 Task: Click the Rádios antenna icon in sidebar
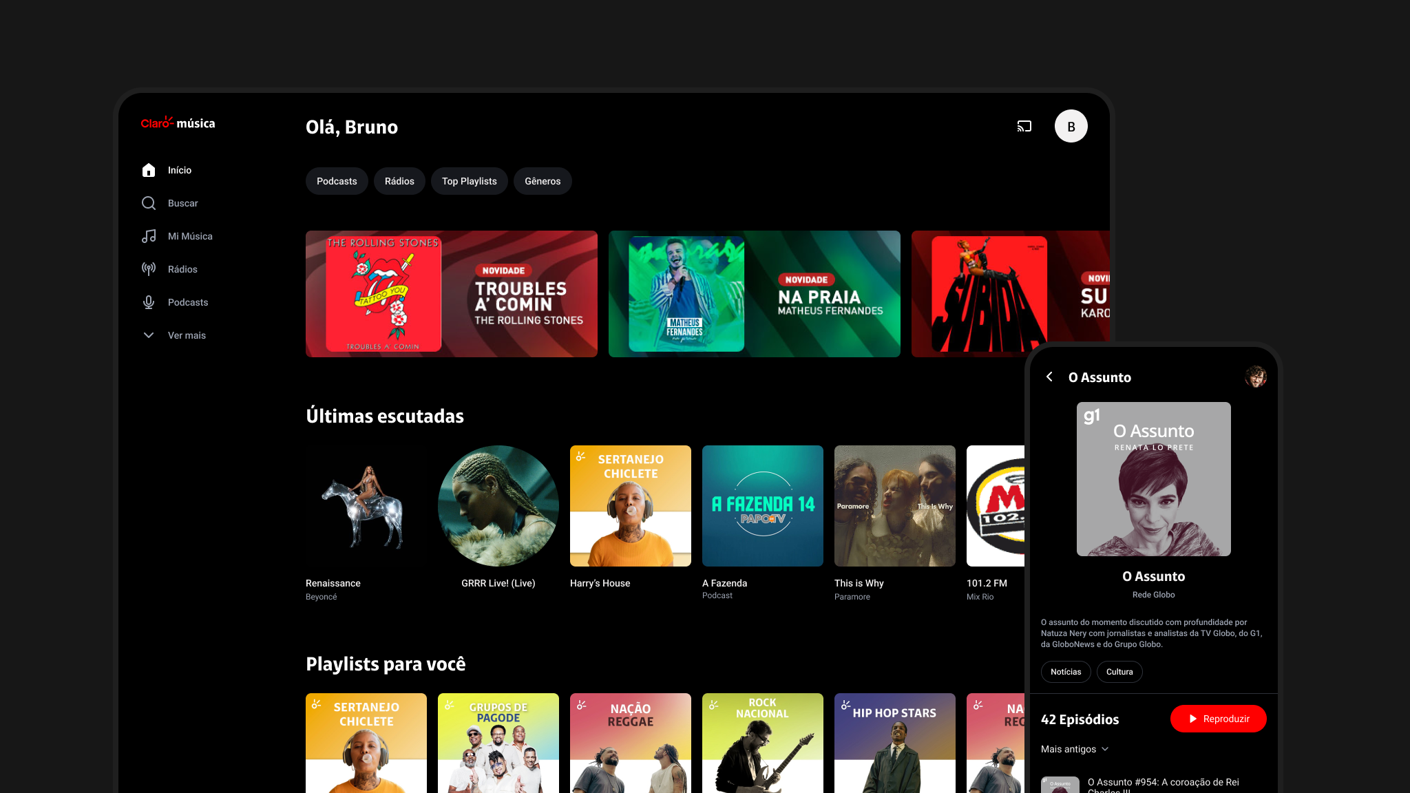149,269
